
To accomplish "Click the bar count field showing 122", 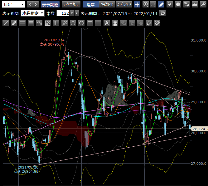I will click(63, 13).
